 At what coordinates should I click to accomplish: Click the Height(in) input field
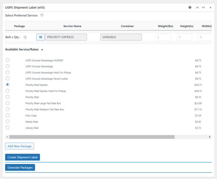click(x=184, y=37)
